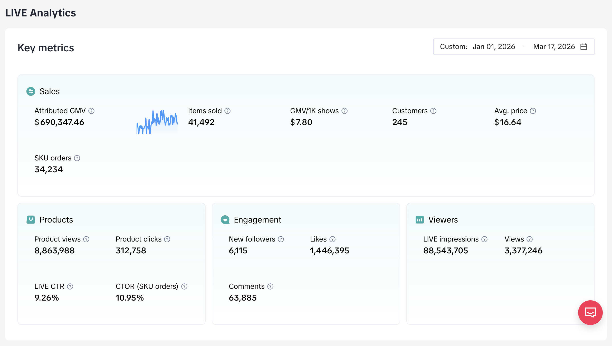Click the help icon next to Attributed GMV
The width and height of the screenshot is (612, 346).
coord(91,111)
